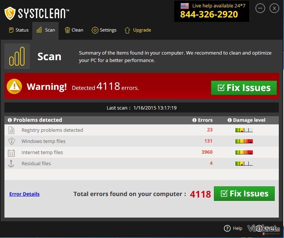Viewport: 284px width, 238px height.
Task: Select the Upgrade tab
Action: pos(138,30)
